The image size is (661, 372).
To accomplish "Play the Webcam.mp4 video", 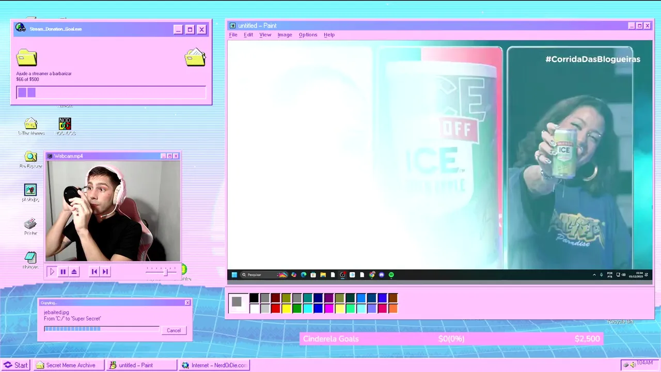I will (52, 271).
